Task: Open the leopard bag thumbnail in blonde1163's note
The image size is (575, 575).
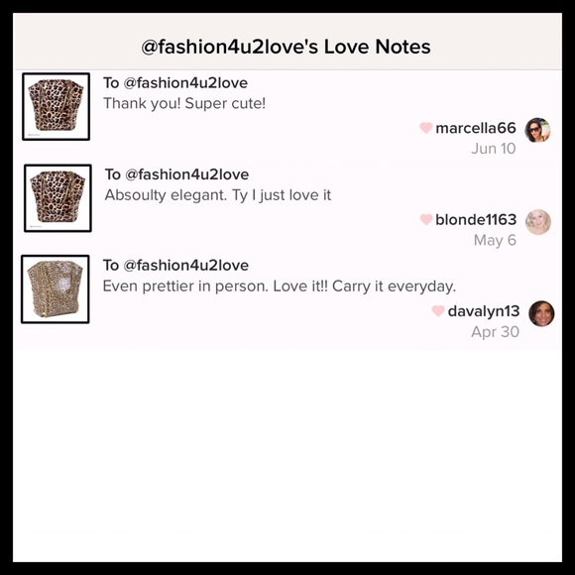Action: [57, 198]
